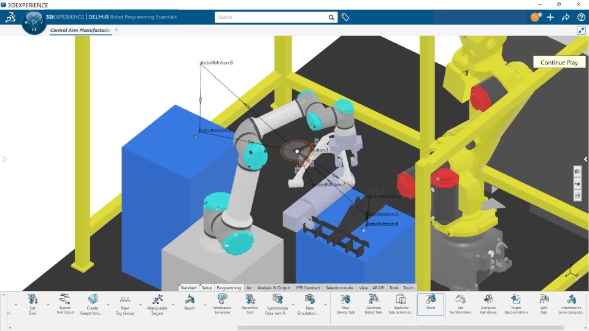Click the plus add icon in header
589x331 pixels.
[550, 17]
